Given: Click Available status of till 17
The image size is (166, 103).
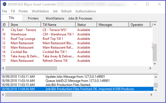Looking at the screenshot, I should click(x=84, y=61).
